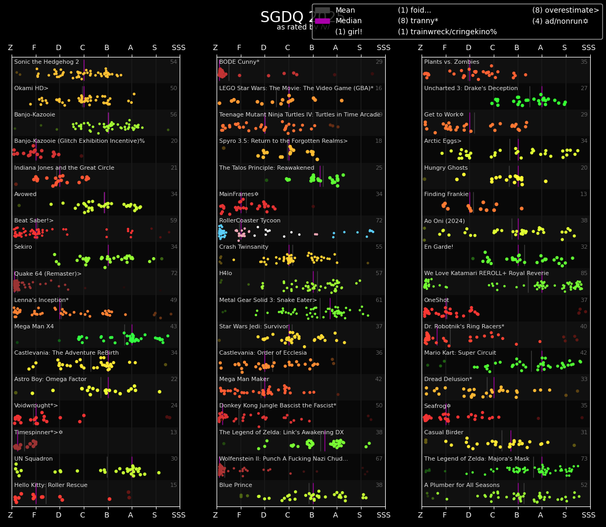
Task: Click the 'Teenage Mutant Ninja Turtles IV' title
Action: pos(299,114)
